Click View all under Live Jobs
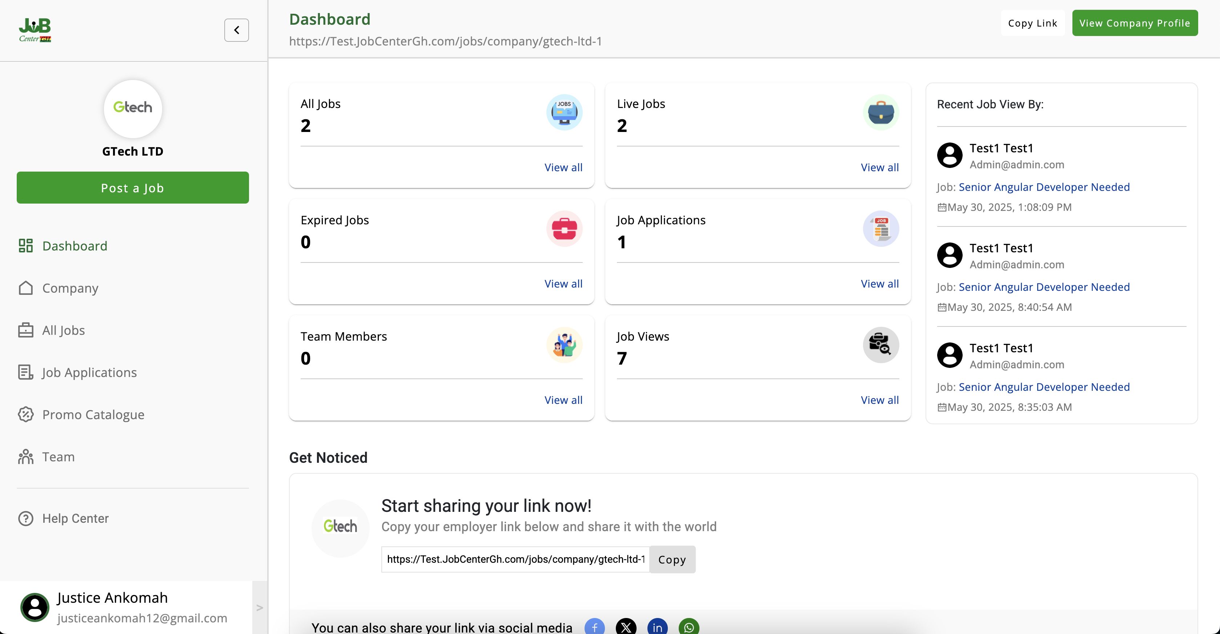 pyautogui.click(x=879, y=167)
